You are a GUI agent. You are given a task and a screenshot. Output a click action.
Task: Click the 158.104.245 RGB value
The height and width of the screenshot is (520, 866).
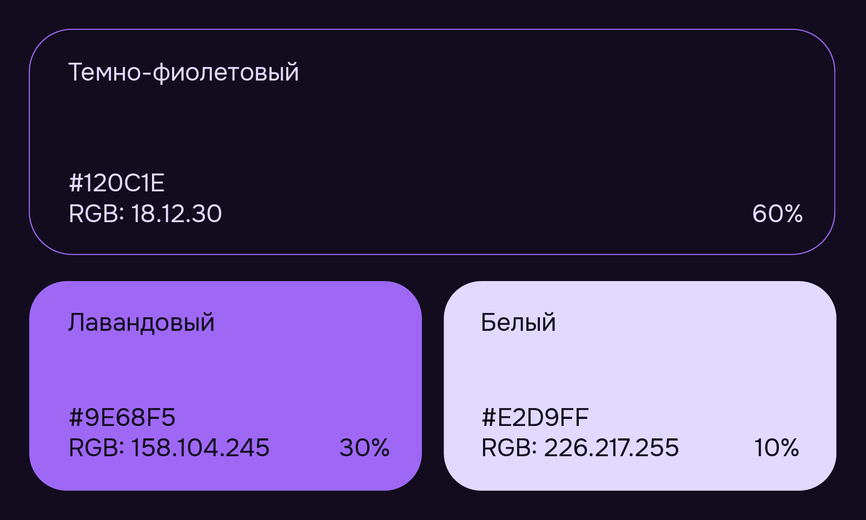pos(200,448)
